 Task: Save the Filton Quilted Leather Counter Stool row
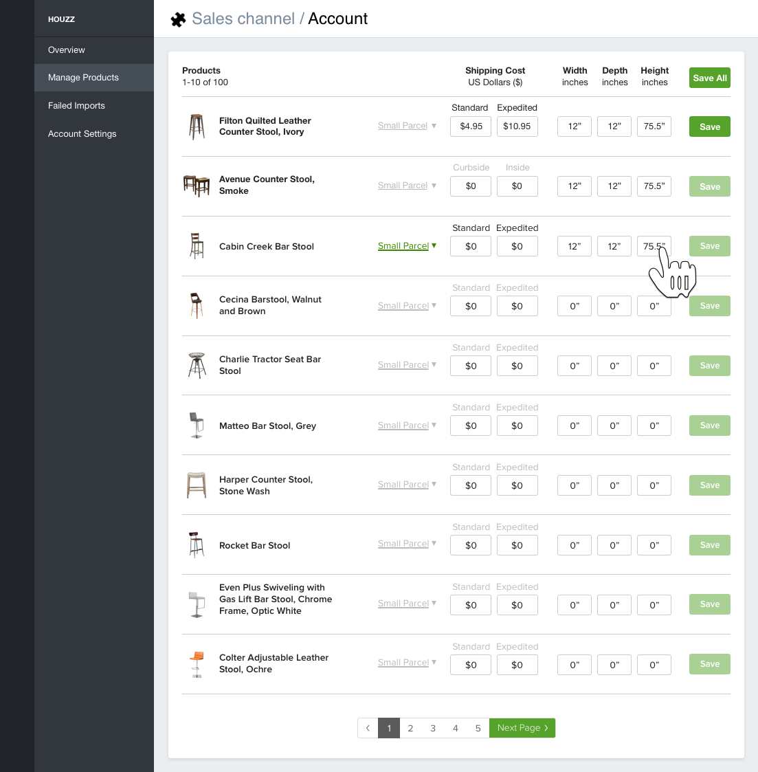[x=709, y=126]
